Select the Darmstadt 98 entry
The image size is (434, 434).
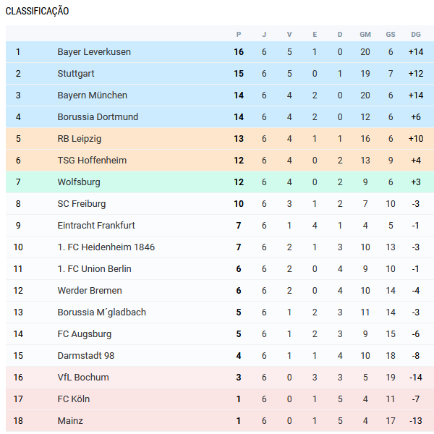(x=86, y=356)
